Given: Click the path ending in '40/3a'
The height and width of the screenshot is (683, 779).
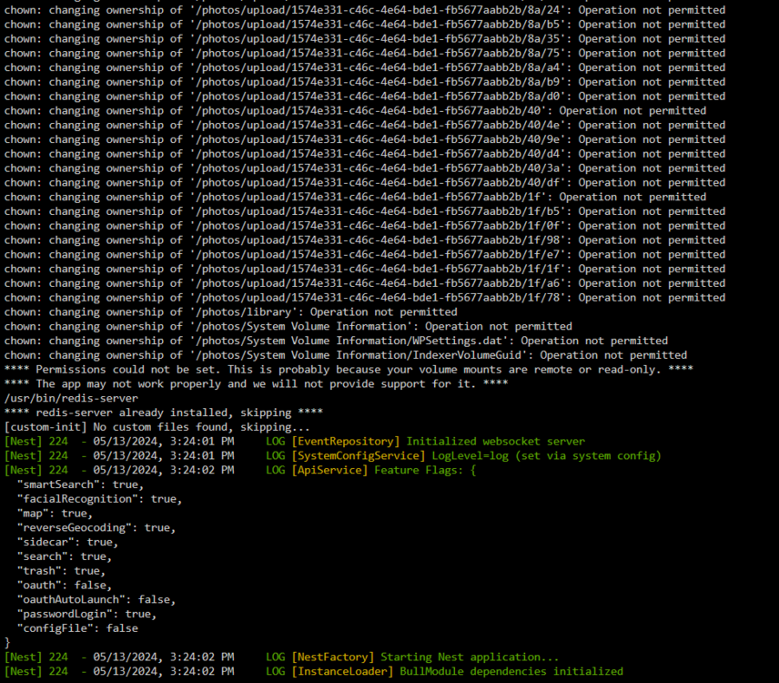Looking at the screenshot, I should click(379, 168).
